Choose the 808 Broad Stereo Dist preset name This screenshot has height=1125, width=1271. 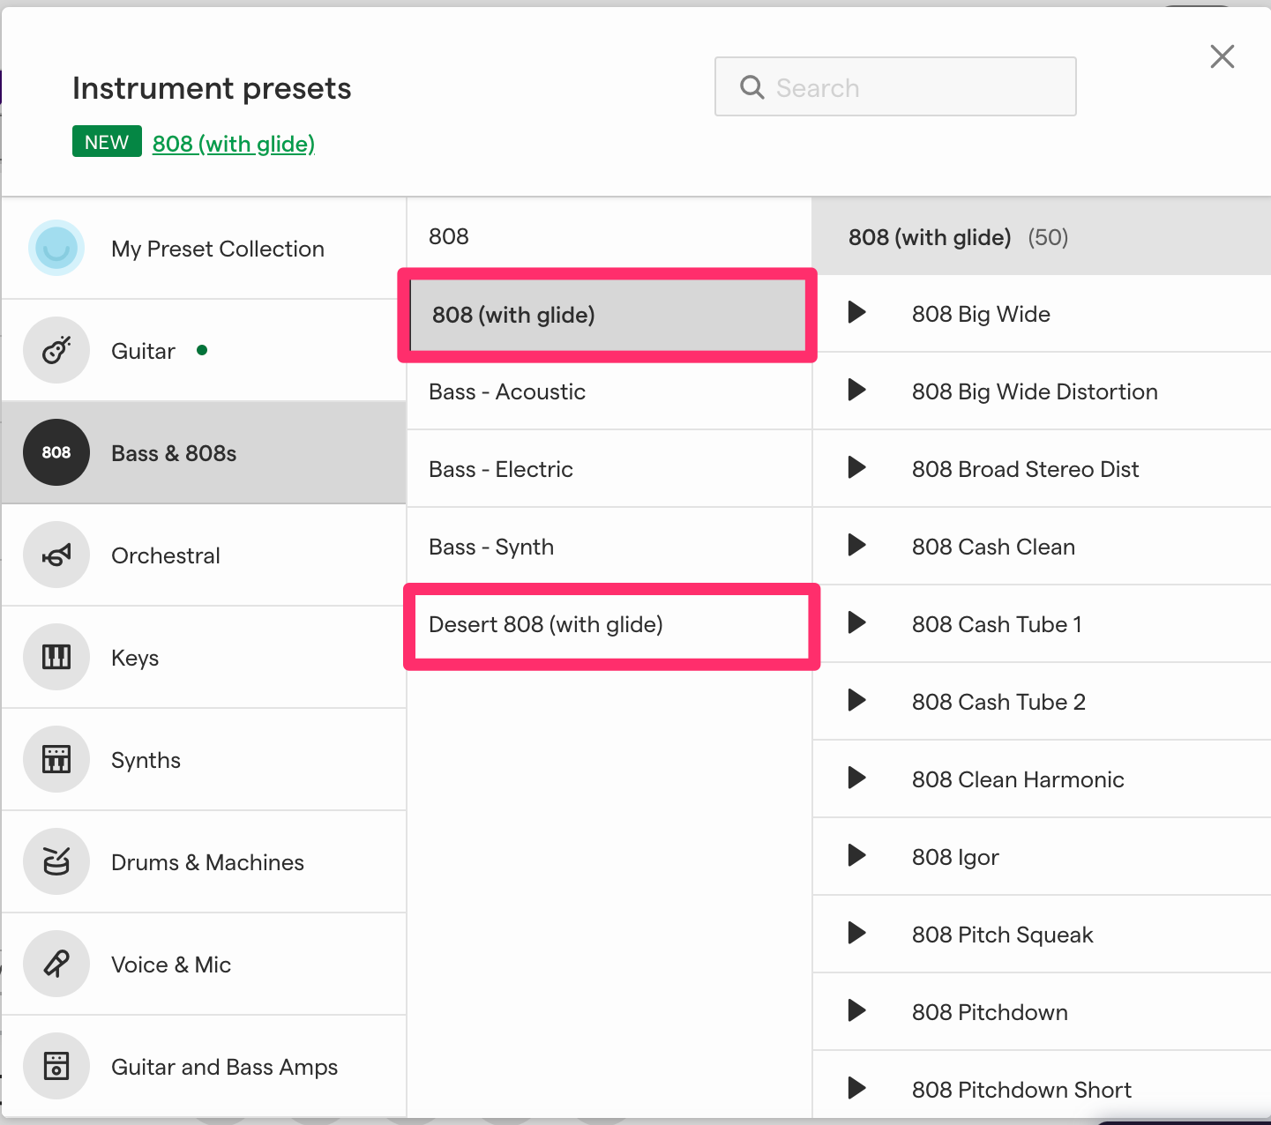pyautogui.click(x=1025, y=469)
